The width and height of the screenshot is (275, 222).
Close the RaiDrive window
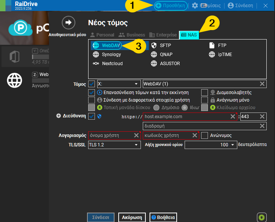[266, 6]
